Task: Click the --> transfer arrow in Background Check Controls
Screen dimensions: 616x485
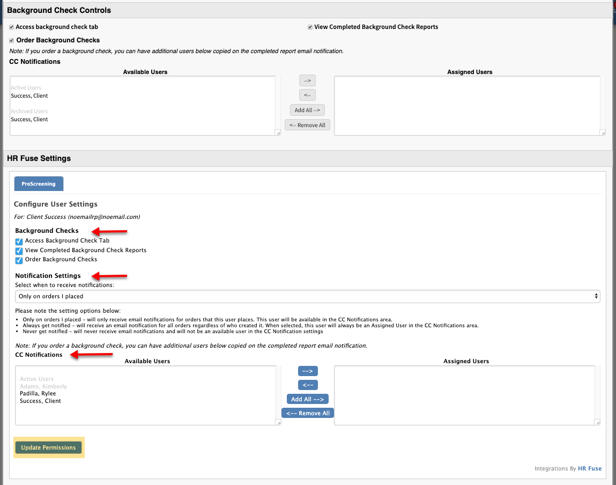Action: [x=307, y=80]
